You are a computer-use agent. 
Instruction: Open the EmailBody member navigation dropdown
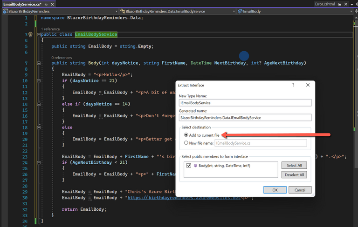[294, 11]
